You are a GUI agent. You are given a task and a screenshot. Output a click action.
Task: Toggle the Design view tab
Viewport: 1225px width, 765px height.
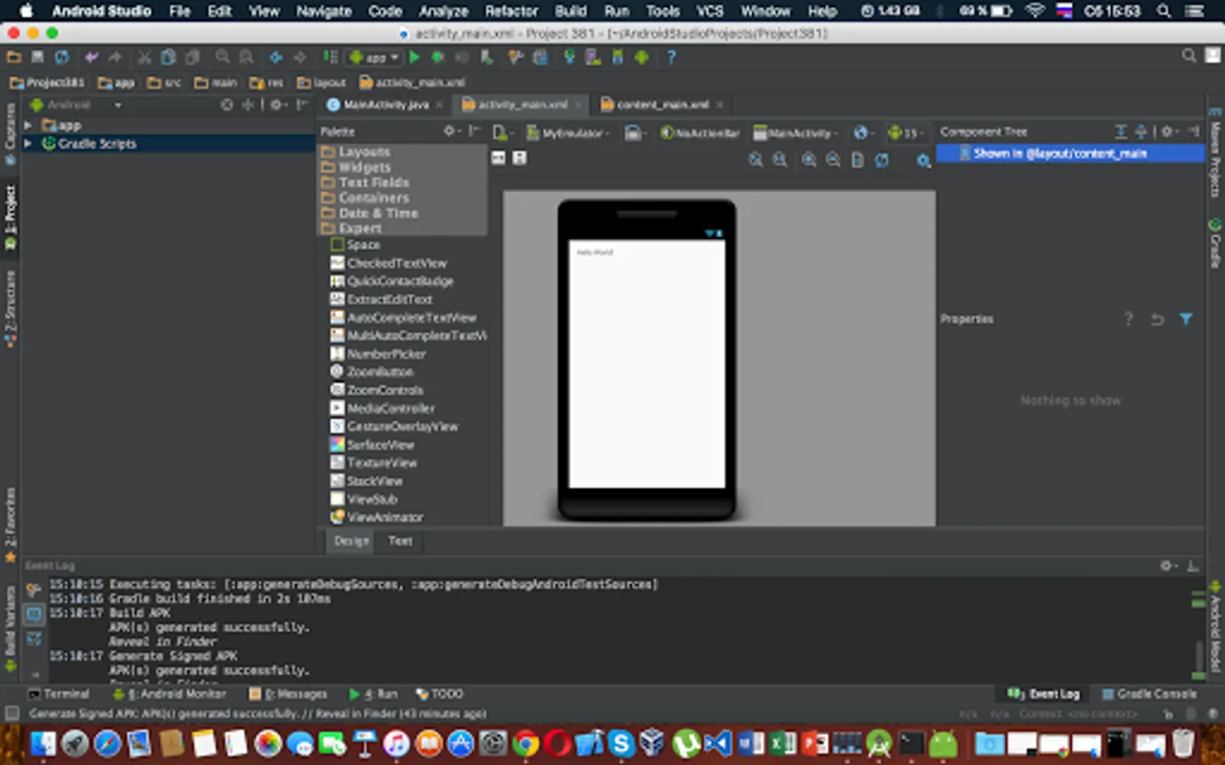351,541
